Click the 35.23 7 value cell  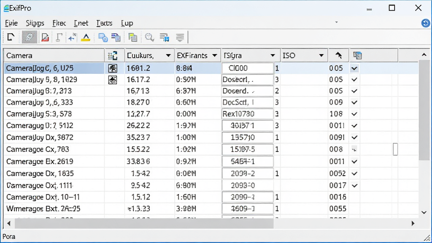coord(138,138)
